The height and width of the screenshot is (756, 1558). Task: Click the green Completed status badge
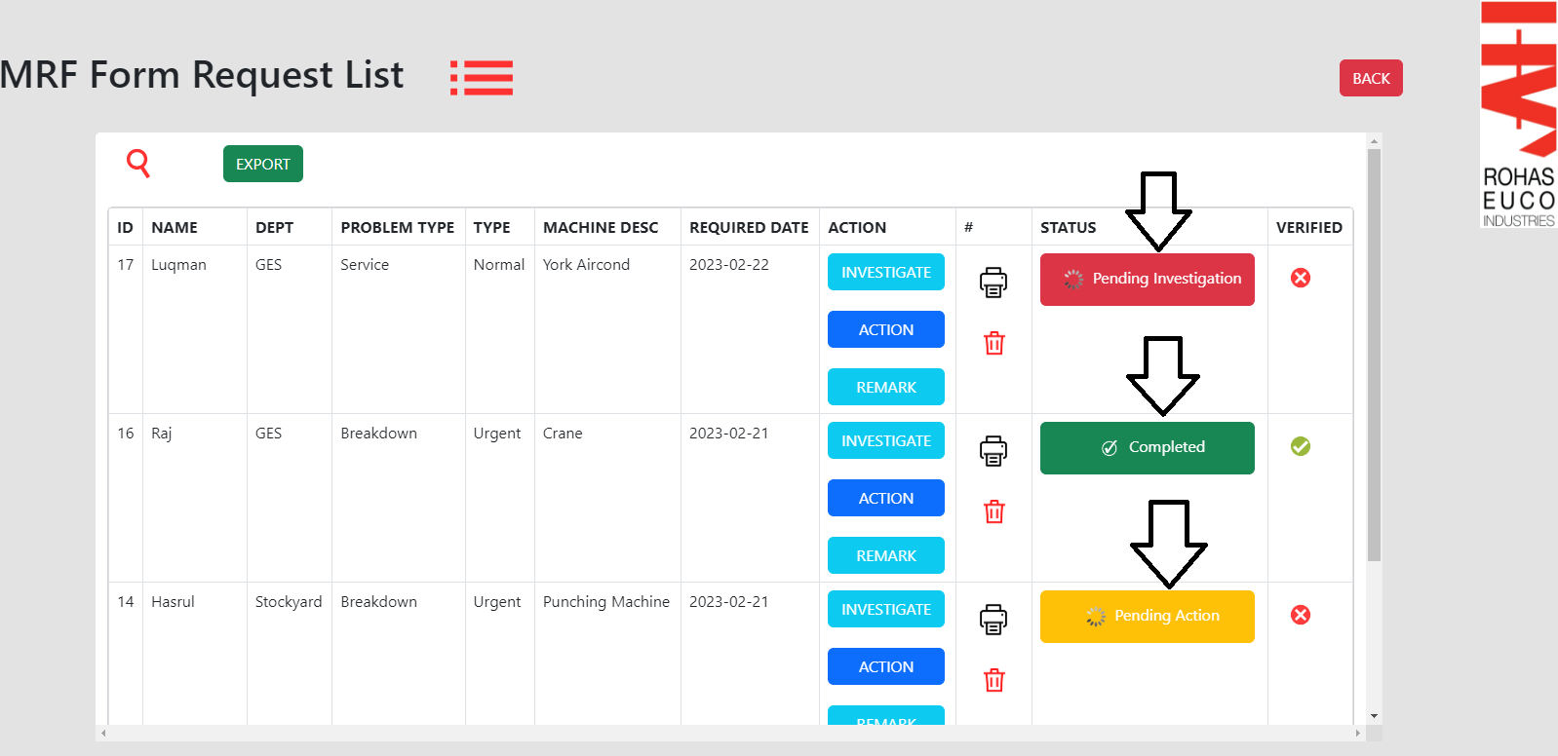click(1148, 448)
